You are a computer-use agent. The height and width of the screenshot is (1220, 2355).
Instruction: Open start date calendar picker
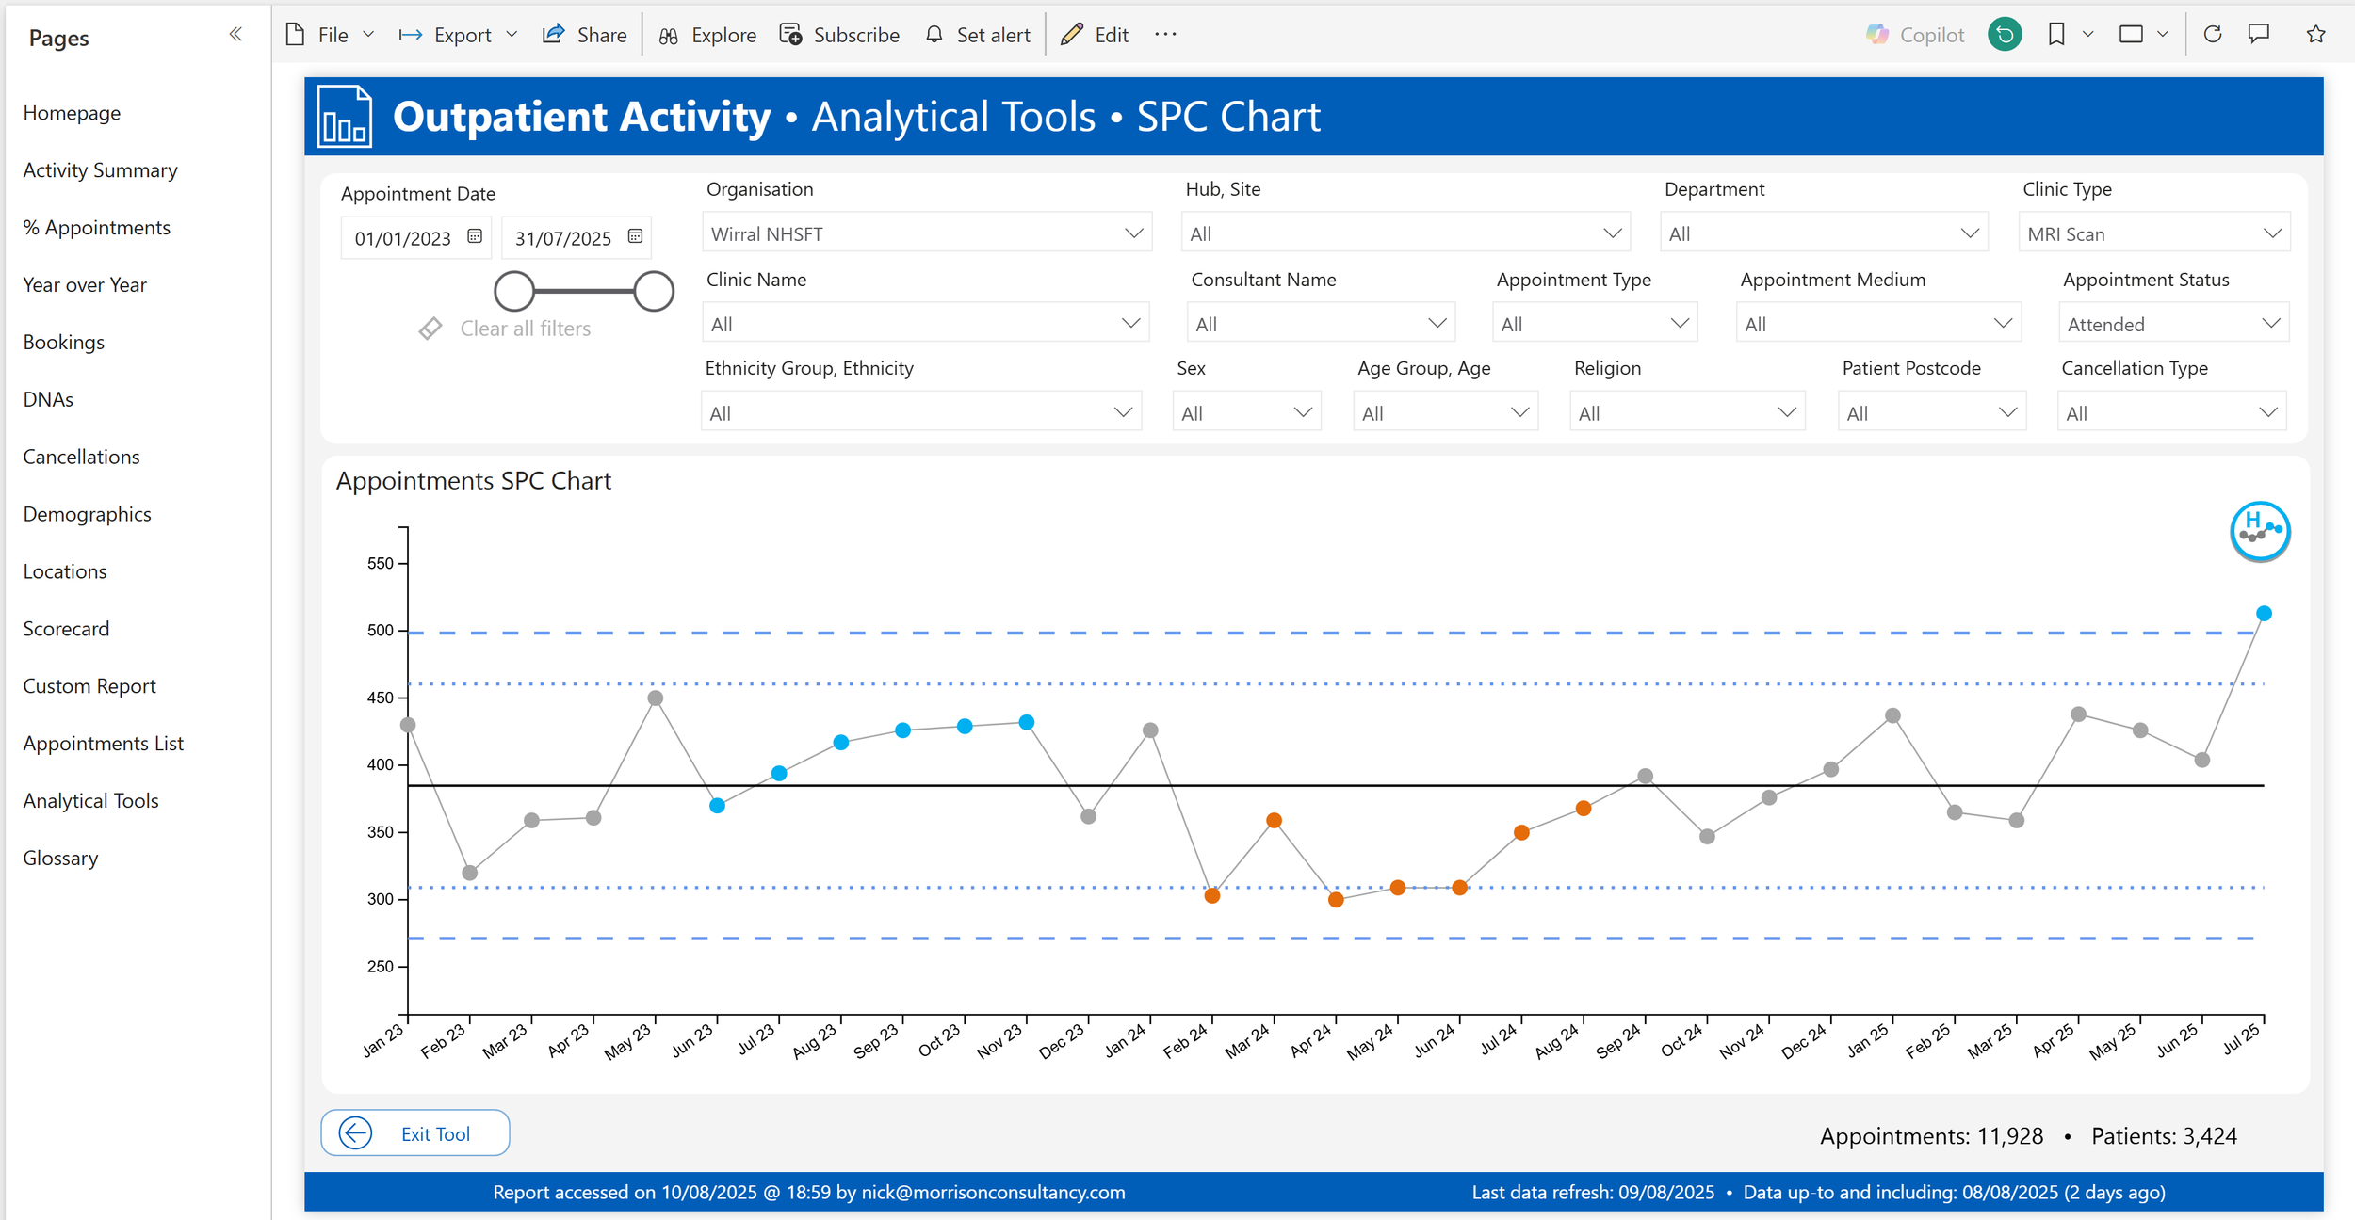[x=475, y=236]
